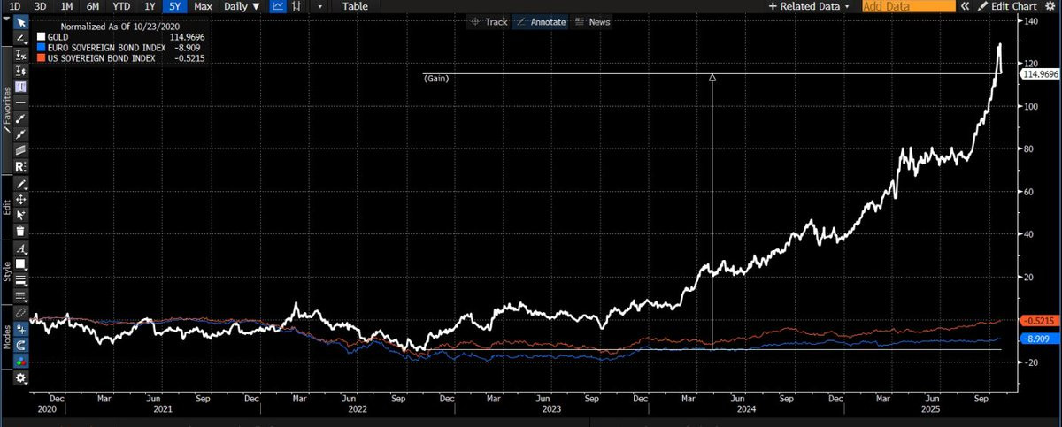Click the multicolor dots mode icon
The height and width of the screenshot is (427, 1062).
21,362
